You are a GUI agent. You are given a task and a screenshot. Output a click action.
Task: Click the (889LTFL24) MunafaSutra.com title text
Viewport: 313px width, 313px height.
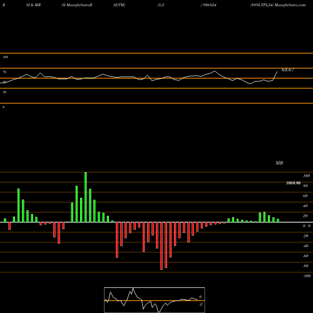click(x=278, y=5)
